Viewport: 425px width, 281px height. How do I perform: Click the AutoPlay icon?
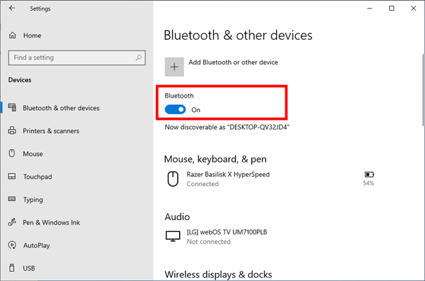[x=12, y=245]
